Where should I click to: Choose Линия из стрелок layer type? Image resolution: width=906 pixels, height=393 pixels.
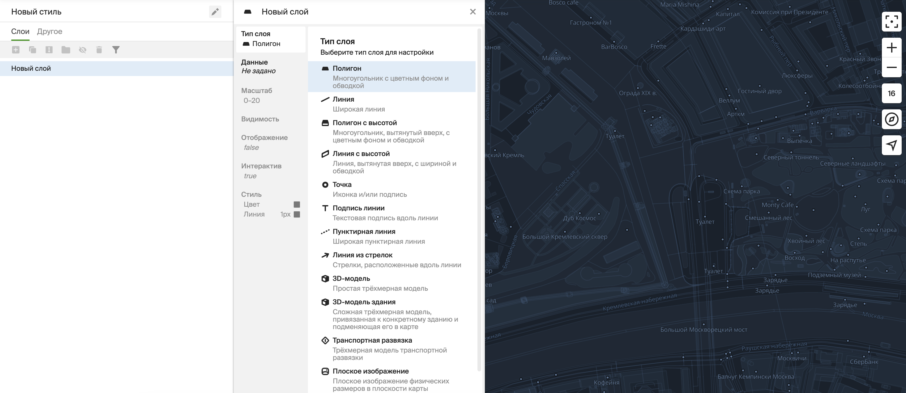tap(391, 260)
